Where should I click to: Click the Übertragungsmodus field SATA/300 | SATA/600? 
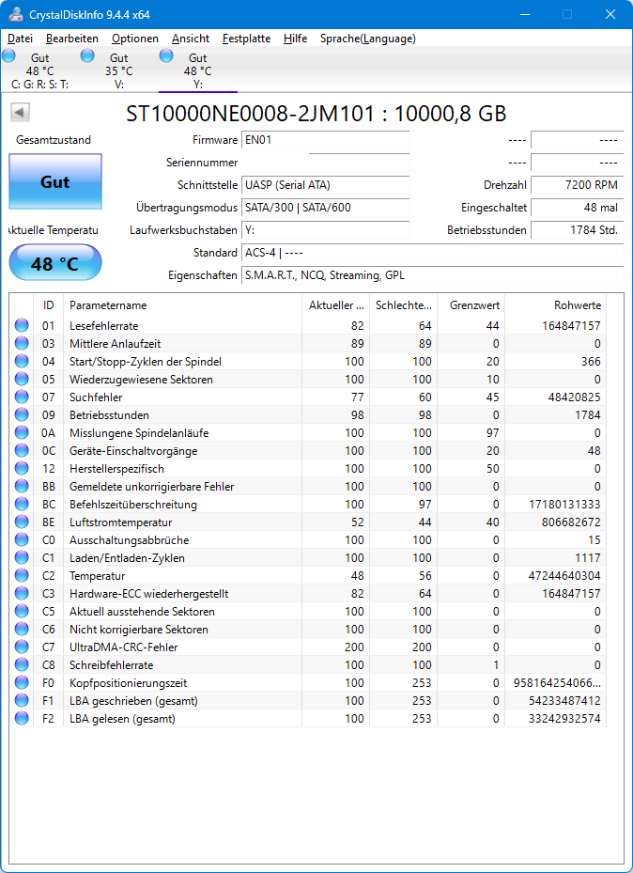(325, 208)
